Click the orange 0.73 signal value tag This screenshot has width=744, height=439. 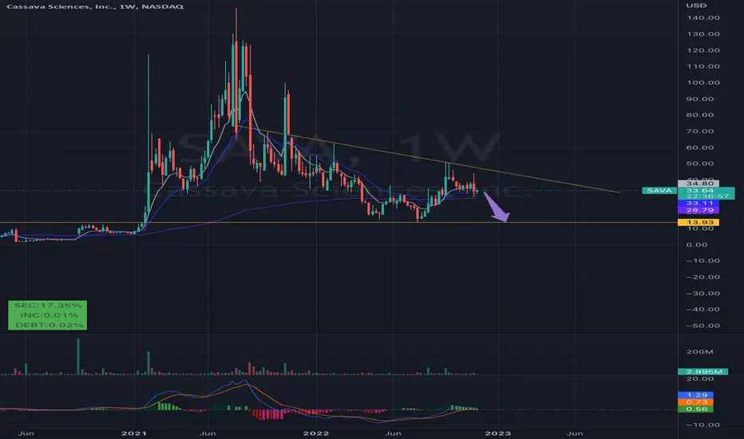click(695, 402)
